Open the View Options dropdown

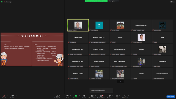click(113, 1)
